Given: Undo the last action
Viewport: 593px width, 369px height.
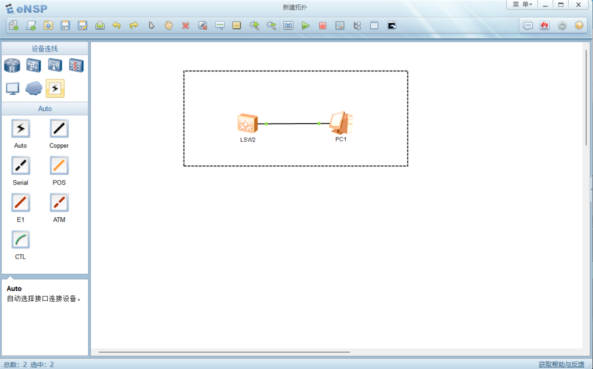Looking at the screenshot, I should (x=117, y=25).
